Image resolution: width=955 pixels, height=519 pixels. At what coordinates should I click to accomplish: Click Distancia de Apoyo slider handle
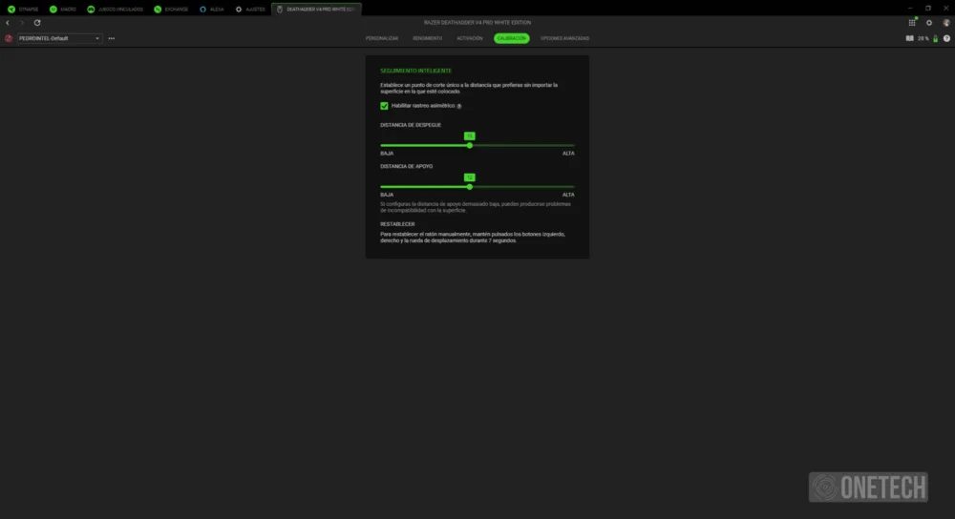pos(470,187)
